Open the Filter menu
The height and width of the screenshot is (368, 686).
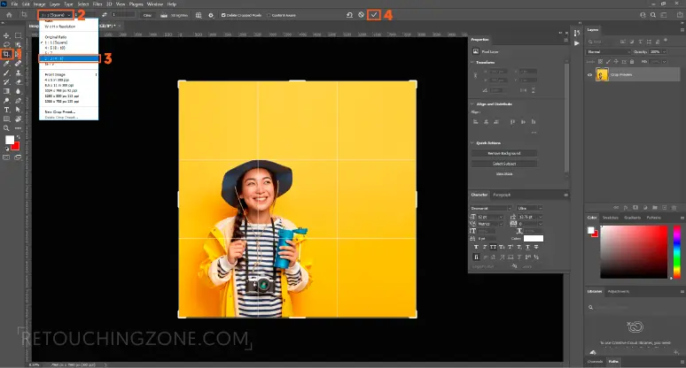(x=97, y=4)
